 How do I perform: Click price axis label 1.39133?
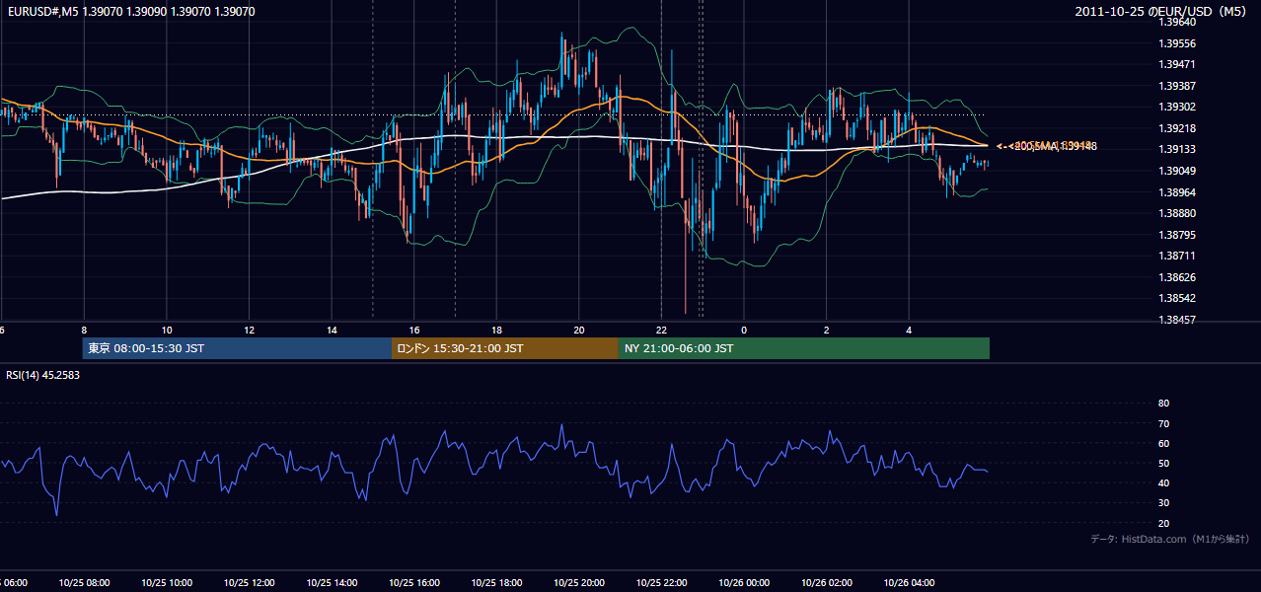click(1176, 150)
